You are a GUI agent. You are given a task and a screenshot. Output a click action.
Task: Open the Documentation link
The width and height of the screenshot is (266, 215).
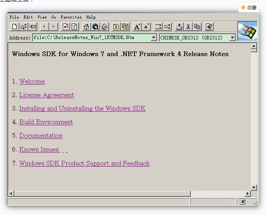tap(41, 136)
